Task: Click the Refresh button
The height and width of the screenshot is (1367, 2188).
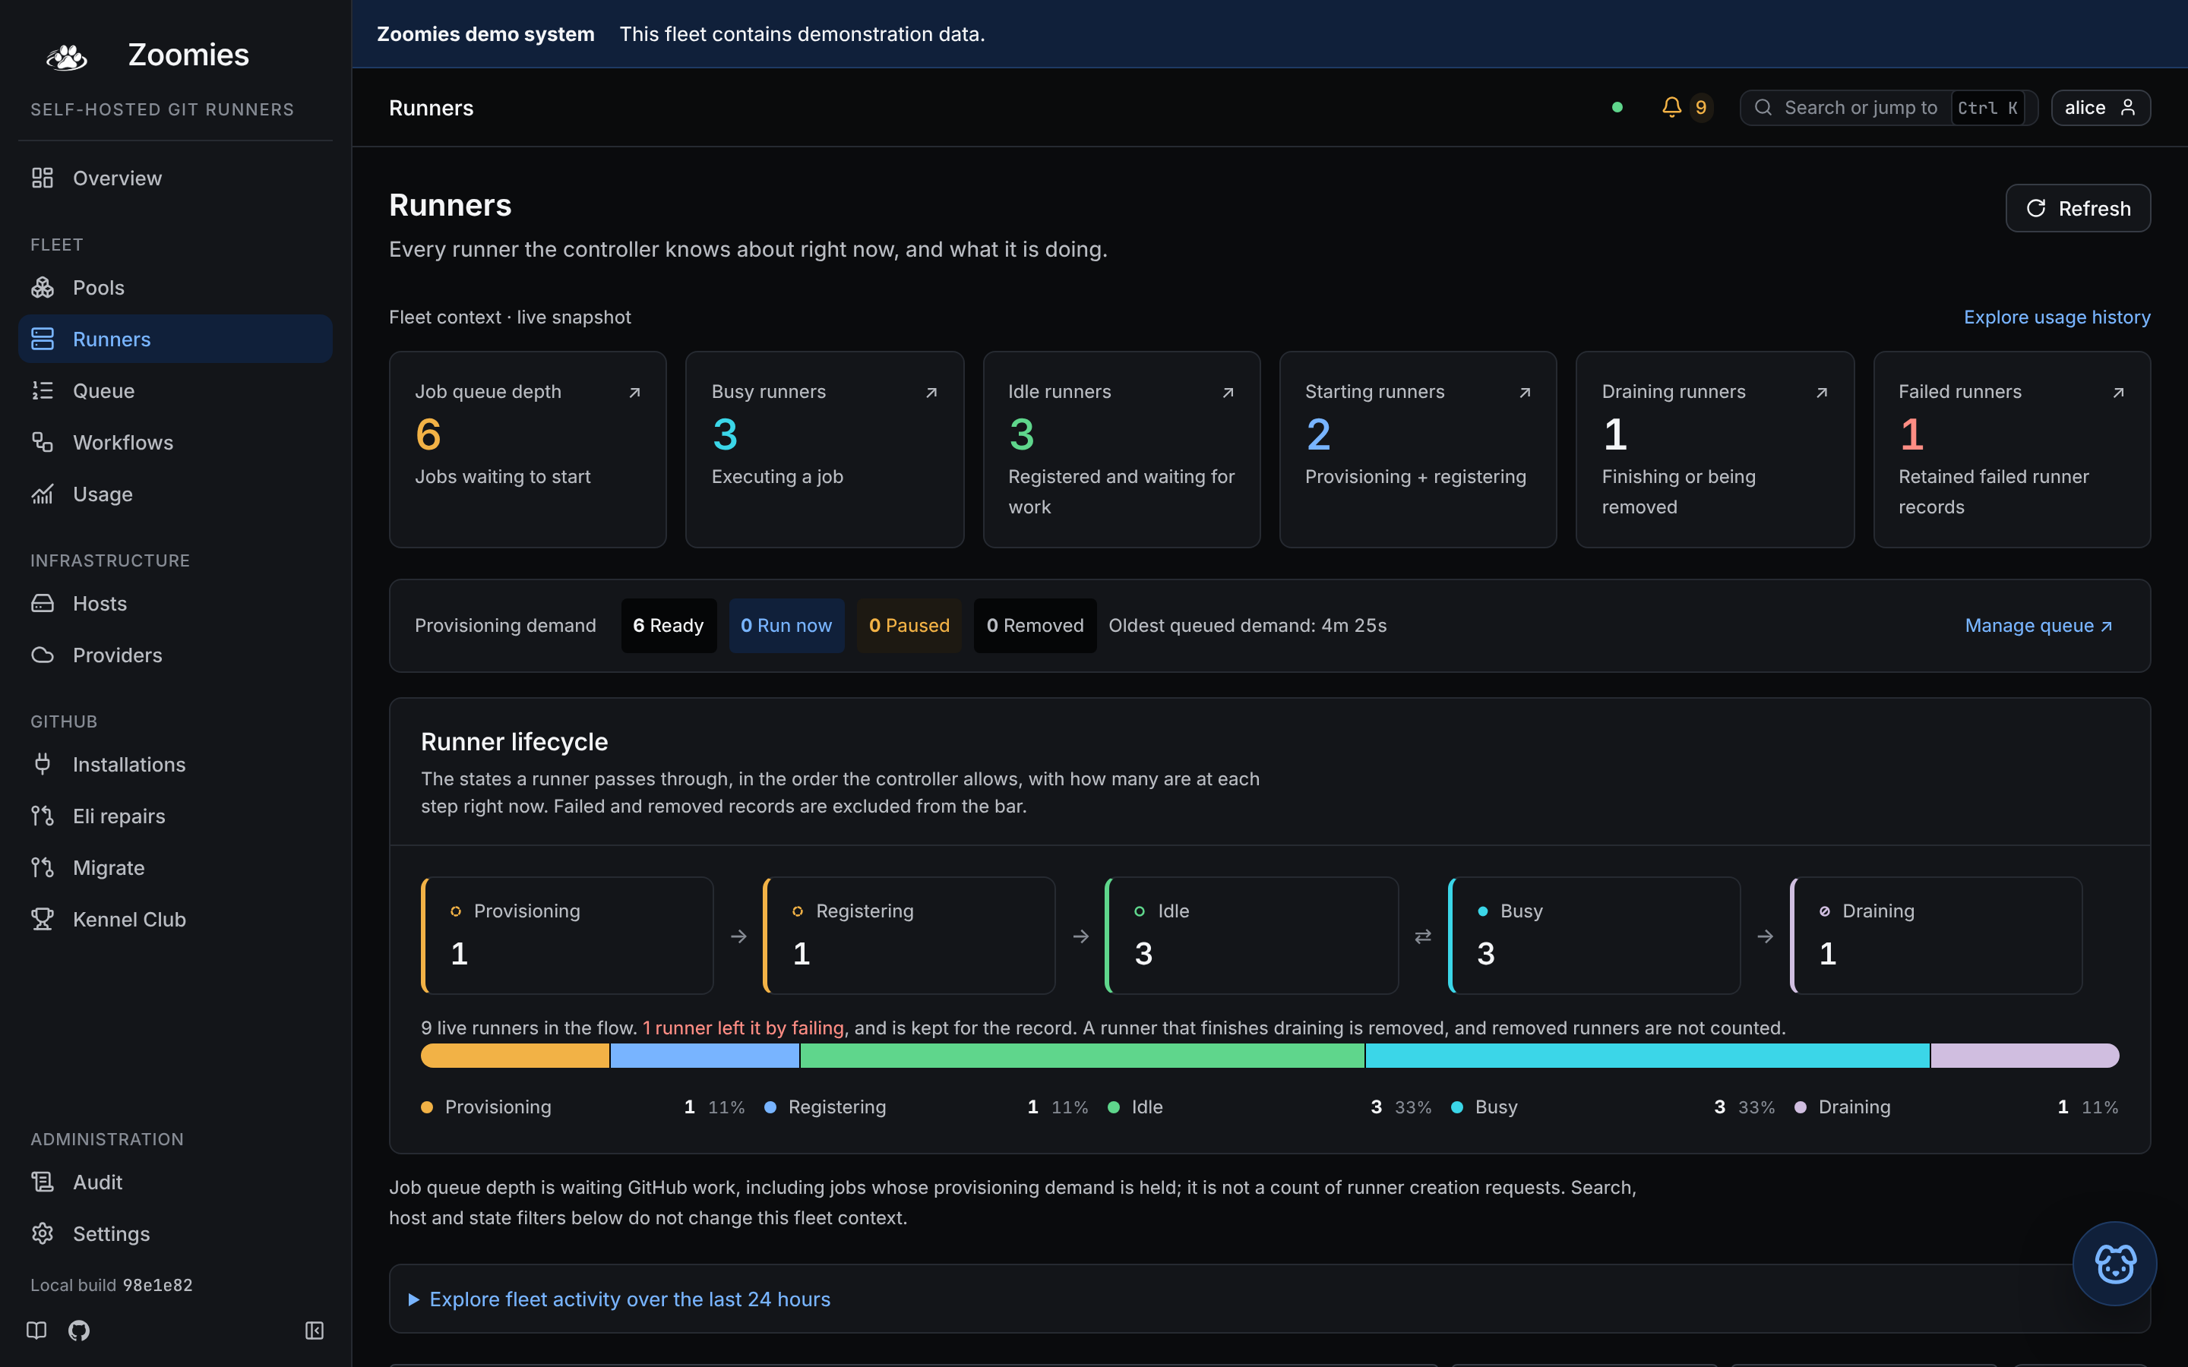Action: tap(2078, 208)
